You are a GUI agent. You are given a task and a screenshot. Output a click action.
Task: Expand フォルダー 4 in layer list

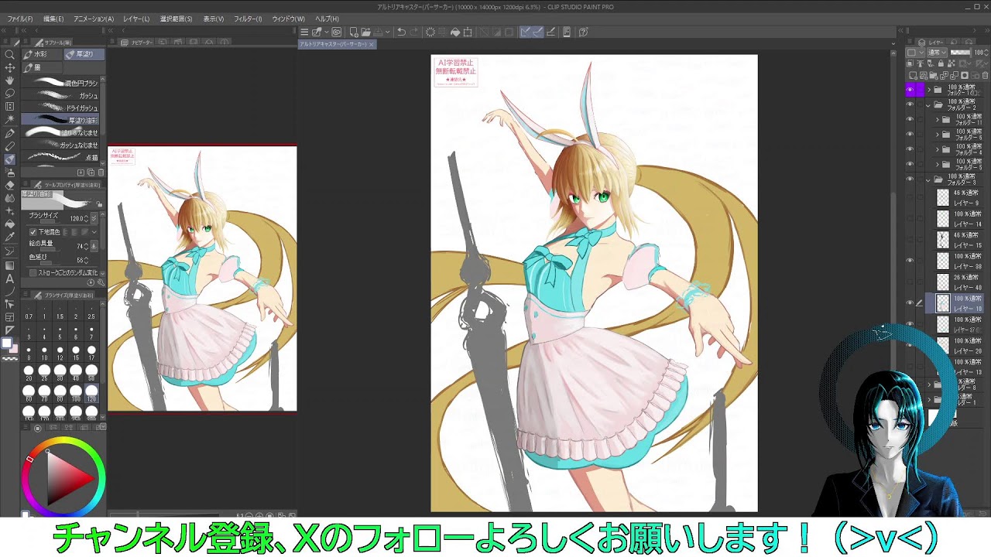pos(937,149)
